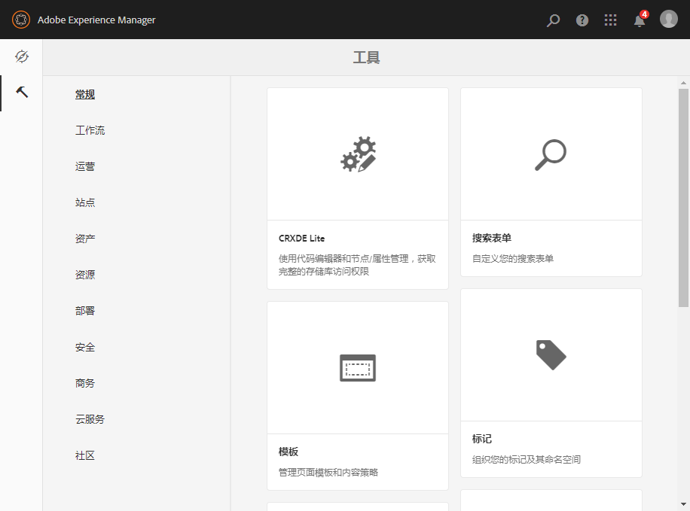Select the 常规 category
The image size is (690, 511).
85,95
